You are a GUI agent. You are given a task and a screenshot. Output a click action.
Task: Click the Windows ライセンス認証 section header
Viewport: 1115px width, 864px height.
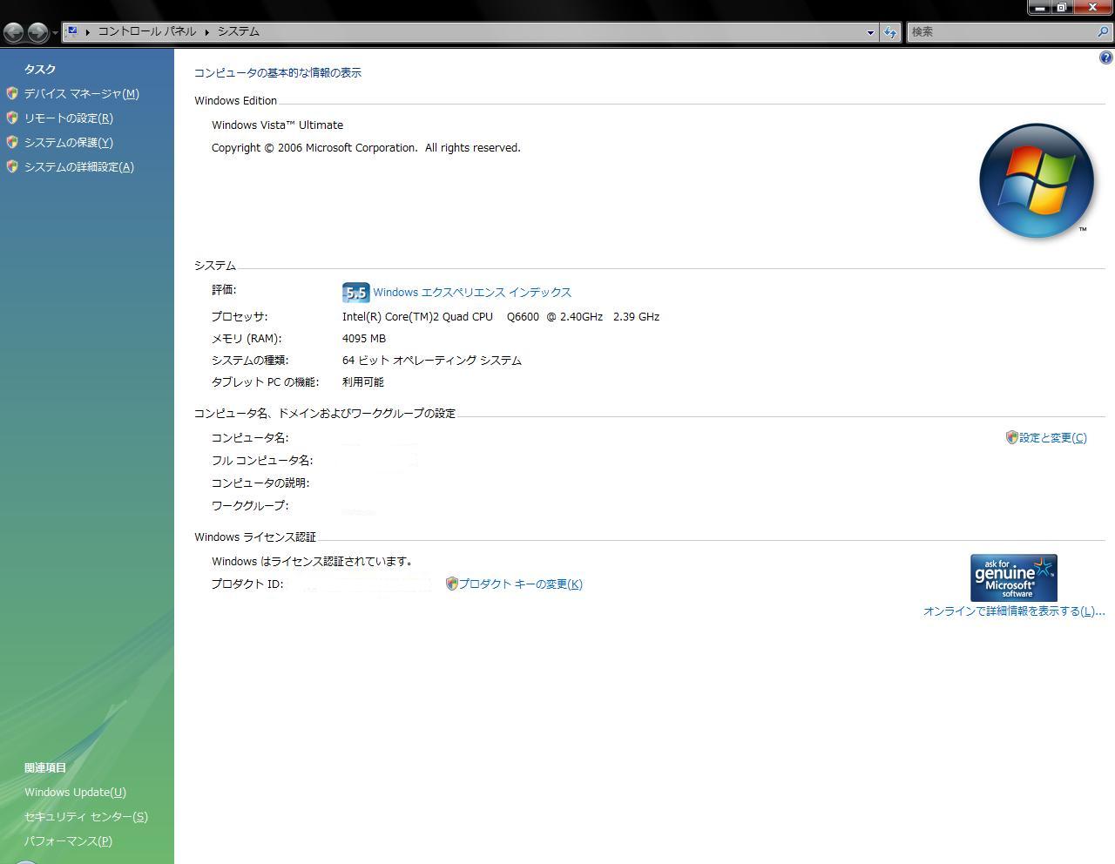pos(255,537)
